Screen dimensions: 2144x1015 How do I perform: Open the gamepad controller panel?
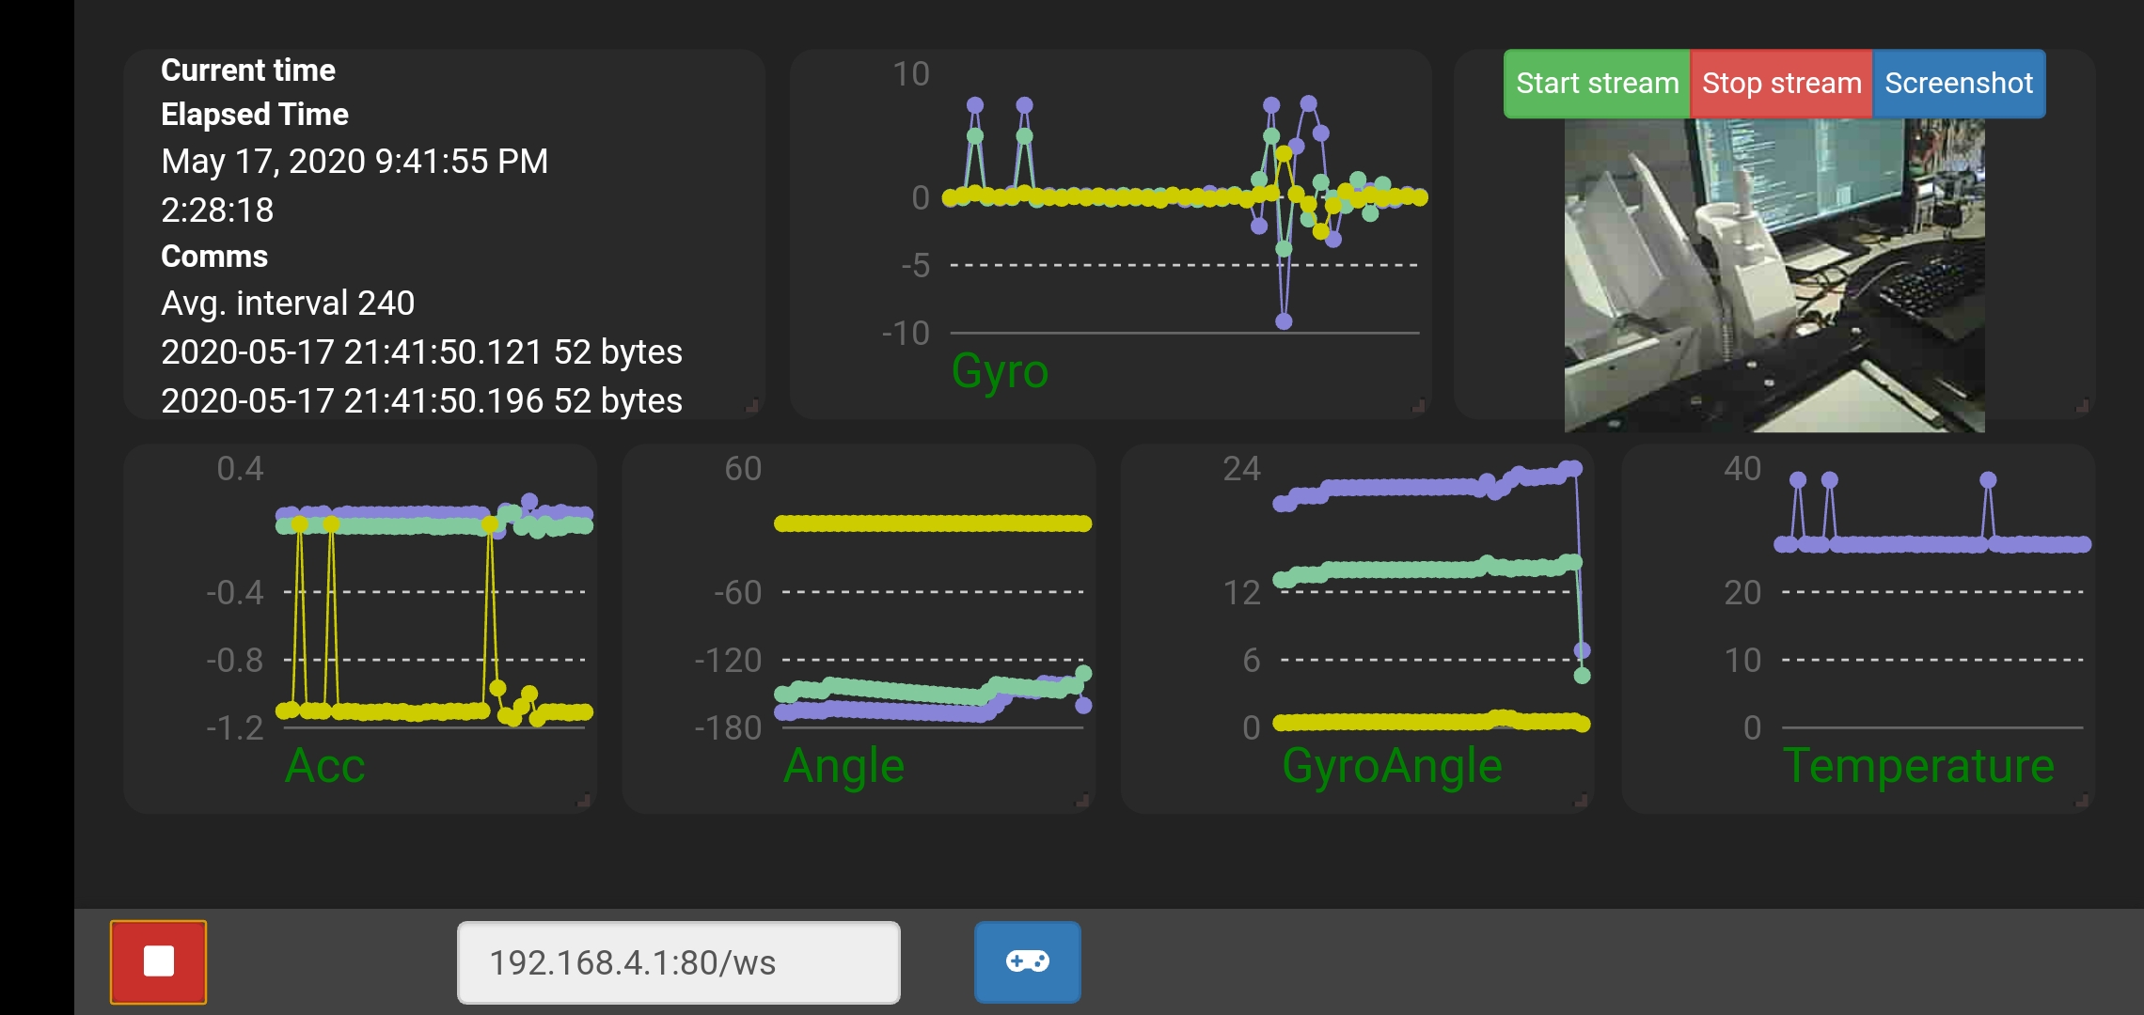1027,961
